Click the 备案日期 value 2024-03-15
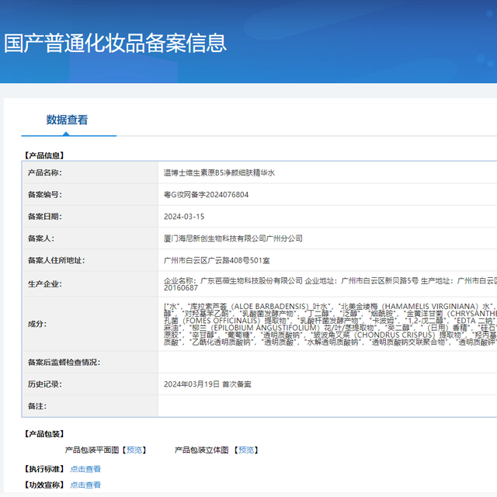The height and width of the screenshot is (497, 497). pyautogui.click(x=184, y=217)
